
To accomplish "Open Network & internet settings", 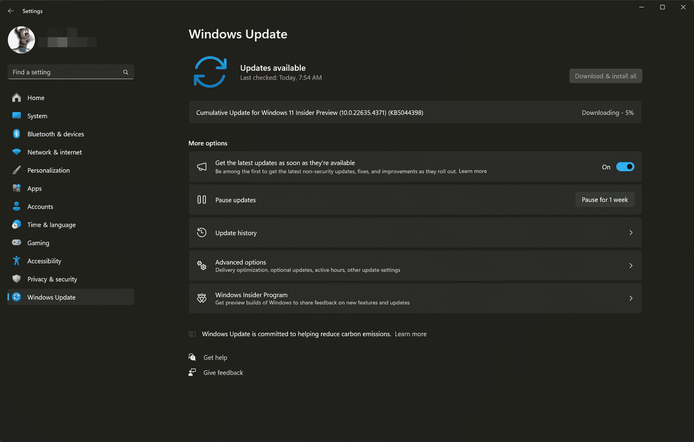I will click(71, 152).
